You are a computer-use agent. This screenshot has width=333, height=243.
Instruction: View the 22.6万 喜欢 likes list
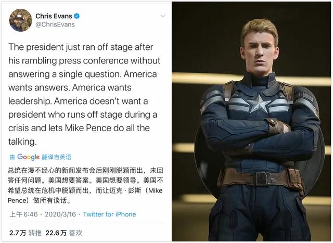tap(63, 233)
